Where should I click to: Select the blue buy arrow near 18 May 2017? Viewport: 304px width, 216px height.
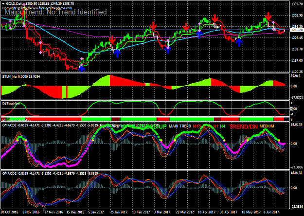239,42
